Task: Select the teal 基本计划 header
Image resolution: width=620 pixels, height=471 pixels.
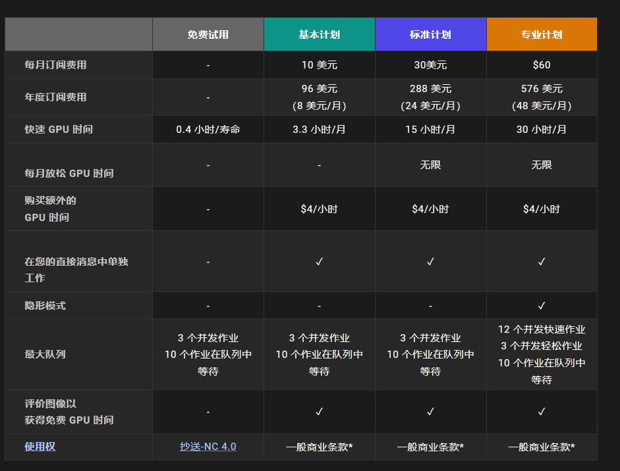Action: (319, 35)
